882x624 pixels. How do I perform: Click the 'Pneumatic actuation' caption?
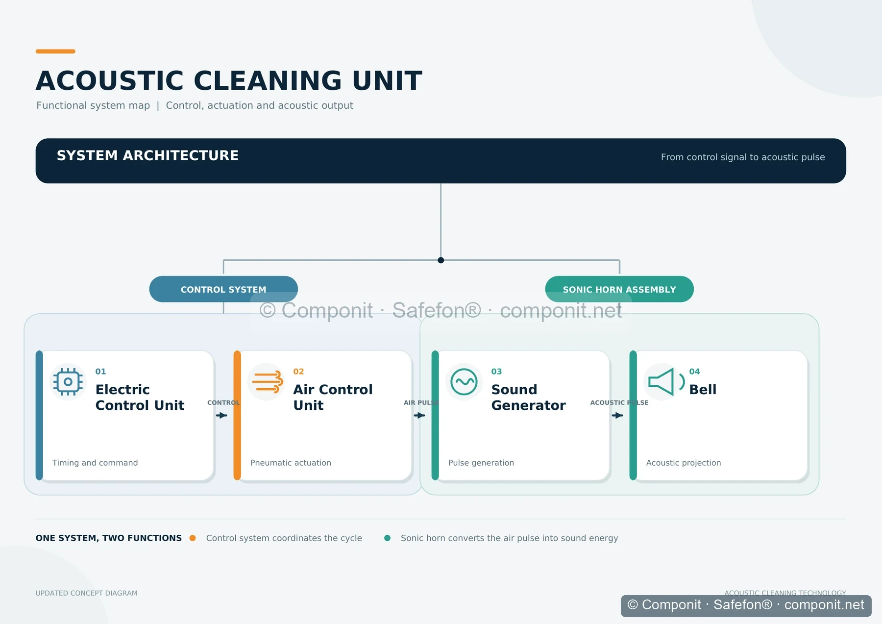click(291, 463)
